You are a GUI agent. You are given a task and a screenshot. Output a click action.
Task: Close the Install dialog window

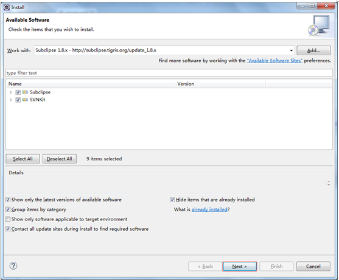[326, 6]
